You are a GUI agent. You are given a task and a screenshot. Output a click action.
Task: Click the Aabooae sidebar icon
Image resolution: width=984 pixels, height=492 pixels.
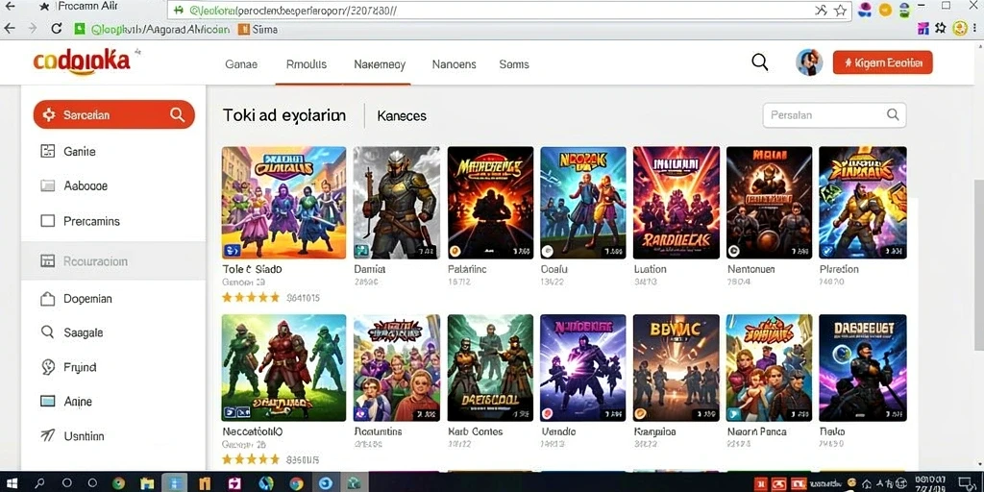48,185
